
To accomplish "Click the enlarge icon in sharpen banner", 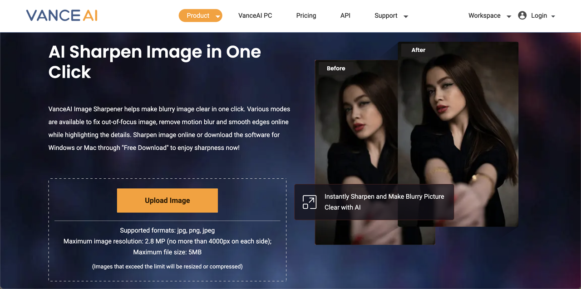I will pyautogui.click(x=310, y=202).
